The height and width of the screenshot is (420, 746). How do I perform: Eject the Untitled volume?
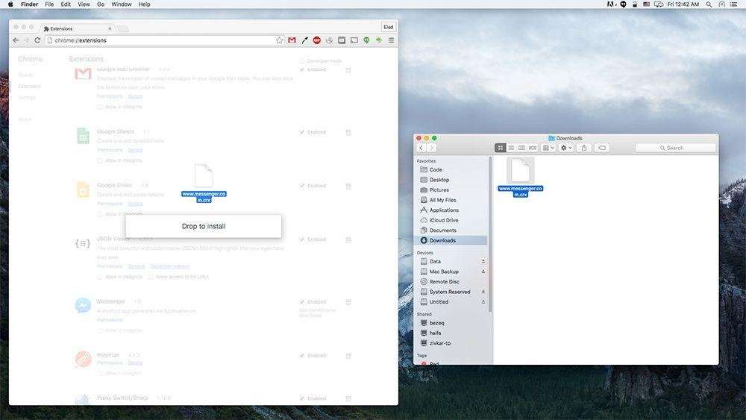pos(483,301)
